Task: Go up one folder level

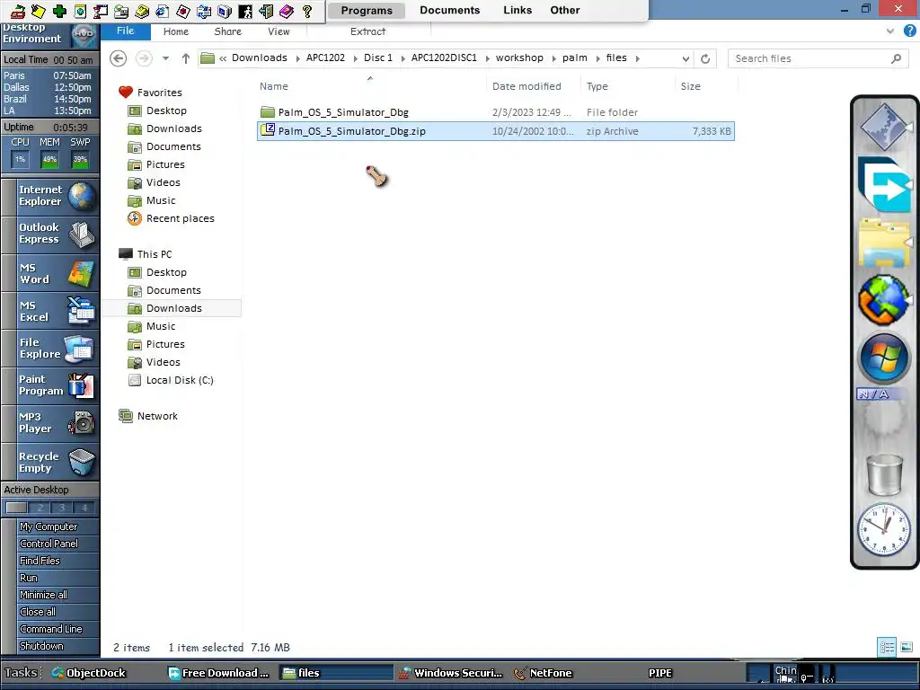Action: (x=185, y=58)
